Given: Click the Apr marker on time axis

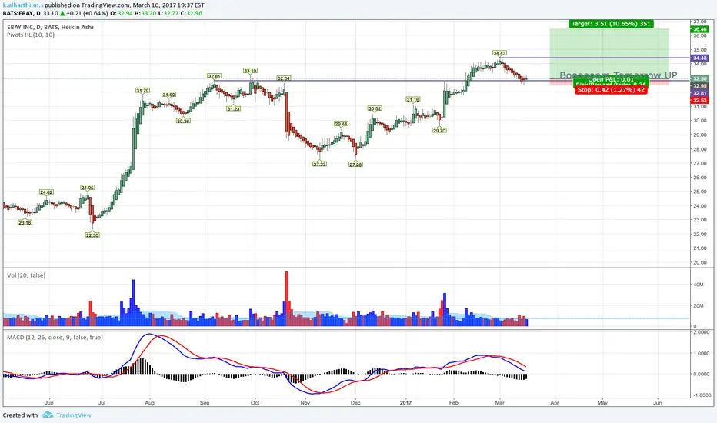Looking at the screenshot, I should [555, 403].
